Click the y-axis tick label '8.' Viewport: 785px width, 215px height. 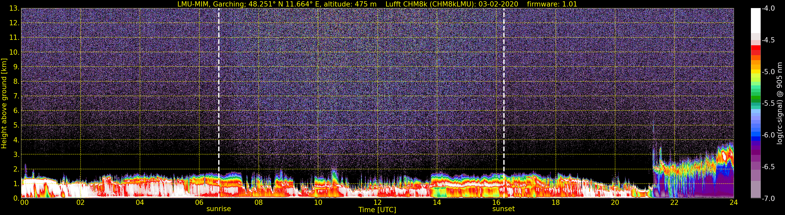click(16, 82)
